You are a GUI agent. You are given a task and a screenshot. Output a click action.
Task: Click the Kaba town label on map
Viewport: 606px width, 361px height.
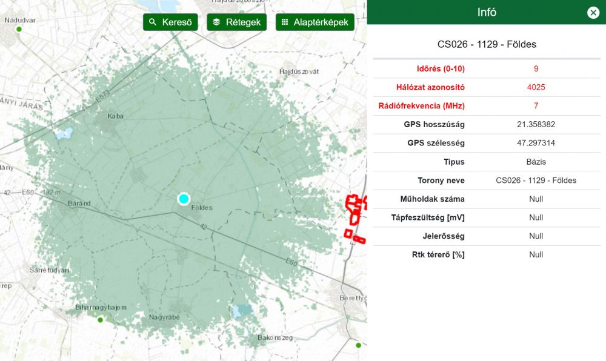pyautogui.click(x=115, y=116)
